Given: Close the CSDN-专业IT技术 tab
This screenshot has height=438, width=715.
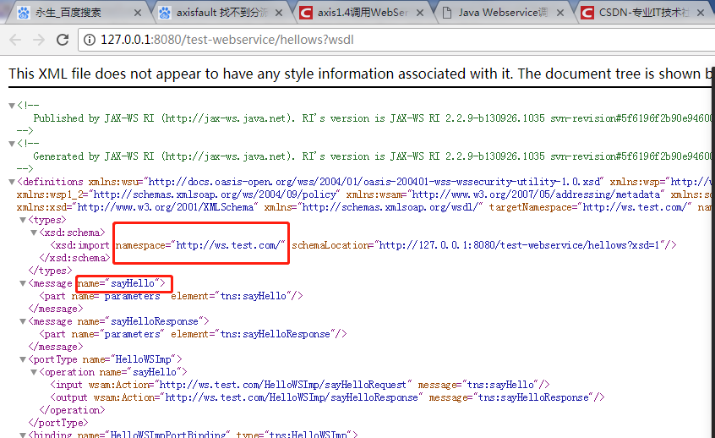Looking at the screenshot, I should [x=701, y=14].
